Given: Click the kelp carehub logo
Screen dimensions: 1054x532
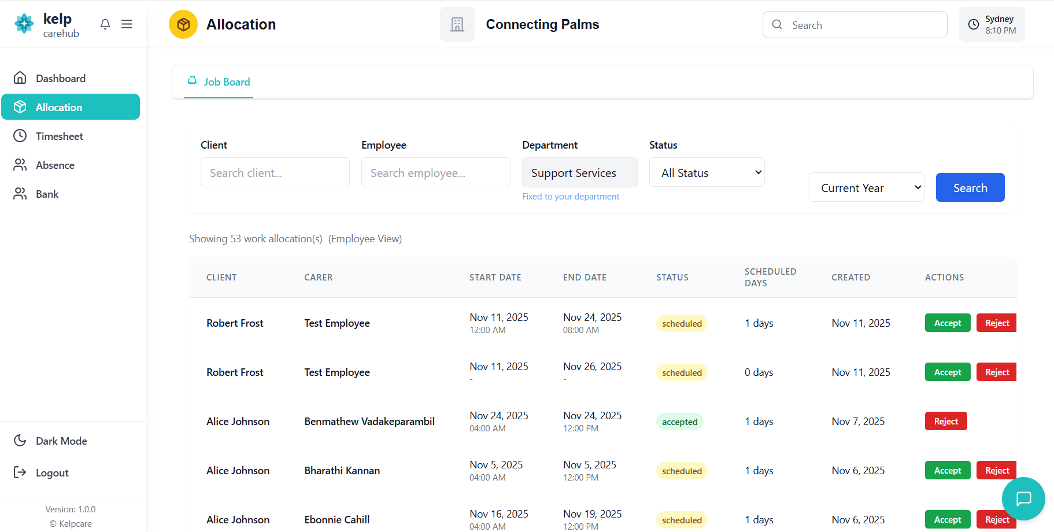Looking at the screenshot, I should click(46, 25).
